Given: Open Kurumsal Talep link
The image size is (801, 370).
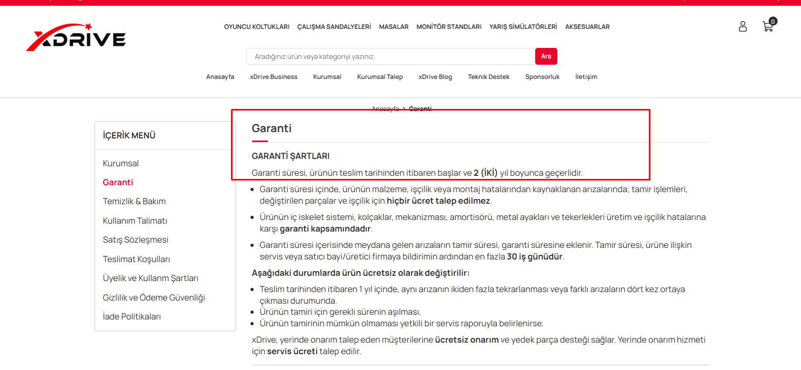Looking at the screenshot, I should click(380, 77).
